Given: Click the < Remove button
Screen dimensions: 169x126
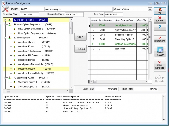Looking at the screenshot, I should pos(80,49).
